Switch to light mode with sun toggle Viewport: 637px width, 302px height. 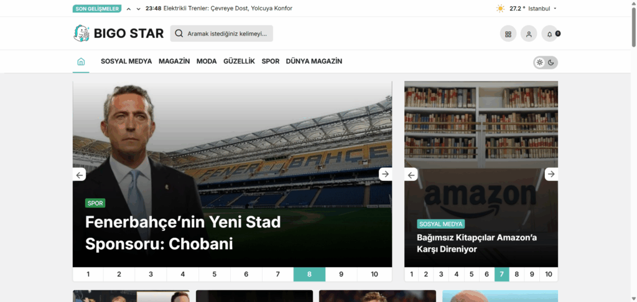point(540,62)
